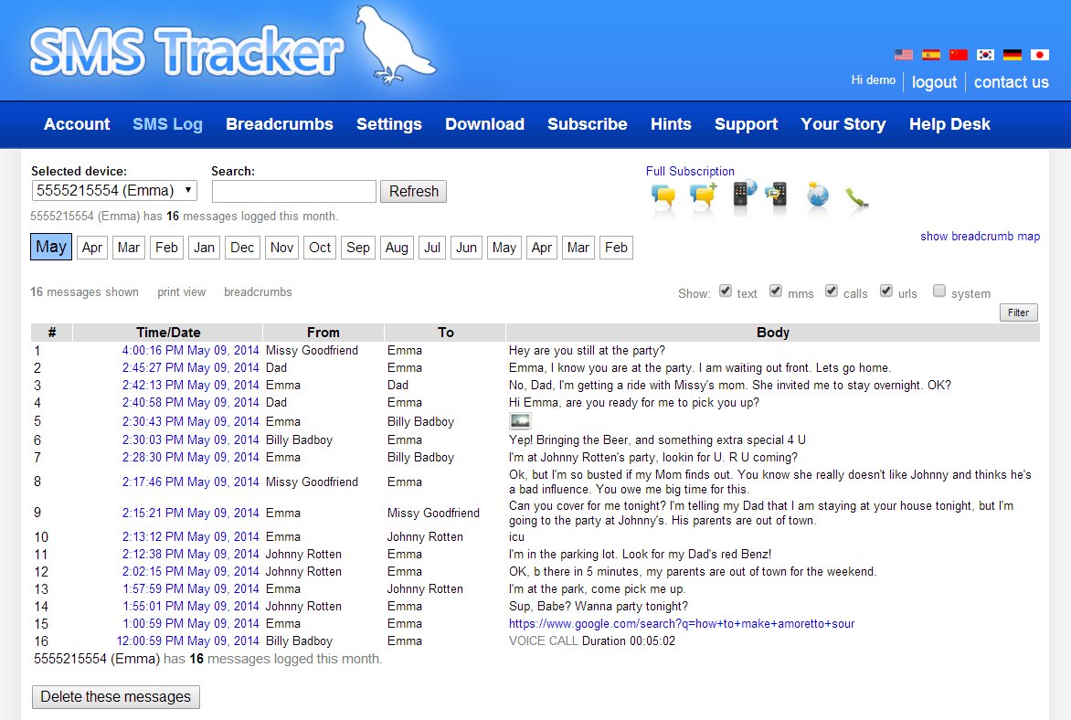The image size is (1071, 720).
Task: Select the Dec month tab
Action: click(x=242, y=248)
